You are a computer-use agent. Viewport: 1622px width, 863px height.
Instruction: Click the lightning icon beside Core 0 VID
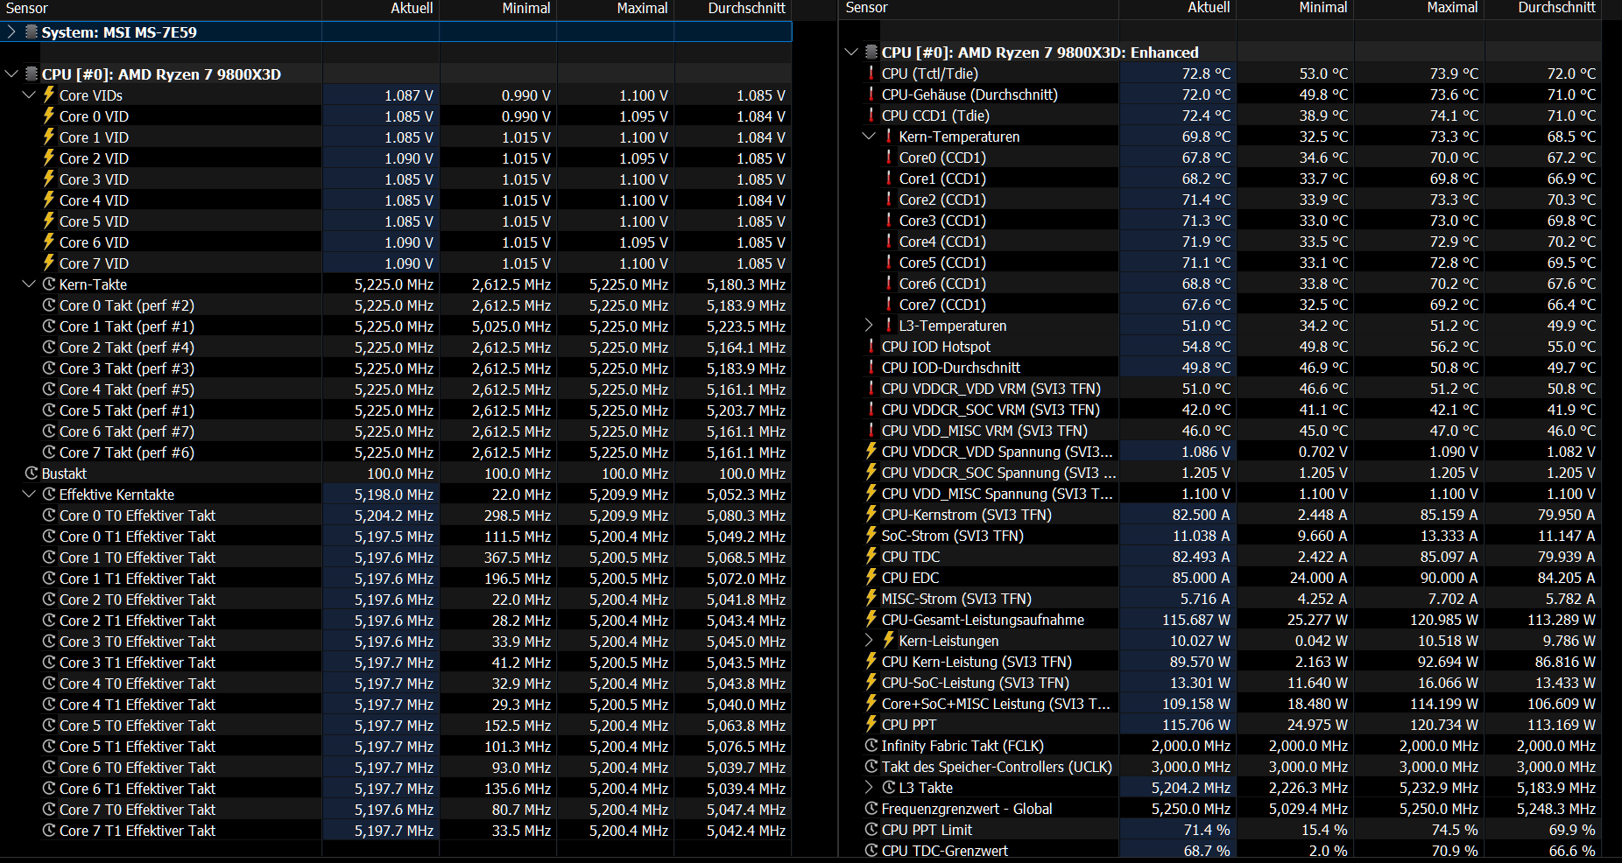coord(49,116)
